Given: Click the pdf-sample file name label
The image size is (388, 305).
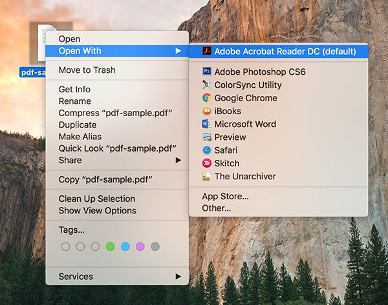Looking at the screenshot, I should click(x=33, y=72).
